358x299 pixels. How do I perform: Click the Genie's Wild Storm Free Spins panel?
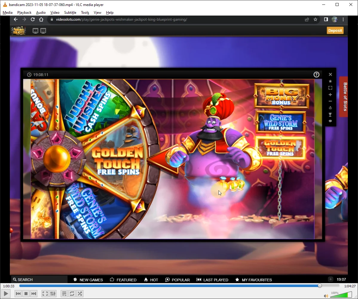click(281, 122)
